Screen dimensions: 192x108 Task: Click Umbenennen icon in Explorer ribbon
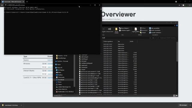pos(109,29)
